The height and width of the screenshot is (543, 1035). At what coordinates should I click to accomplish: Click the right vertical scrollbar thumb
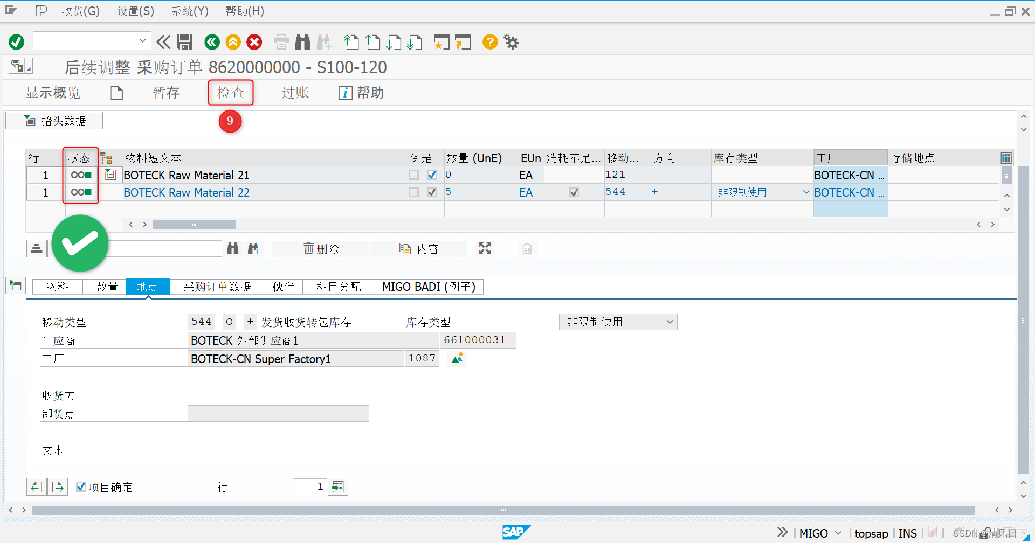[1023, 320]
